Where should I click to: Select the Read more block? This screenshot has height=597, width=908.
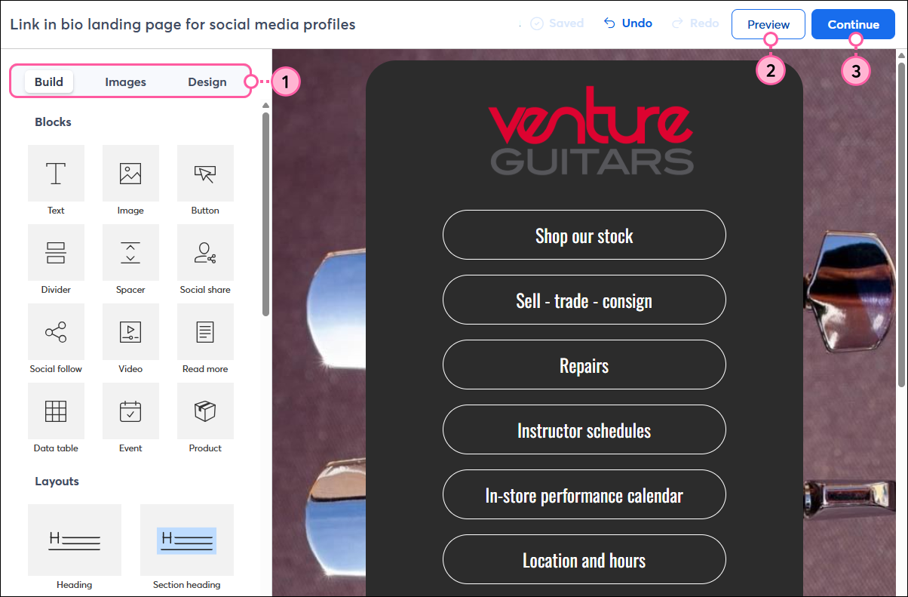click(x=205, y=331)
